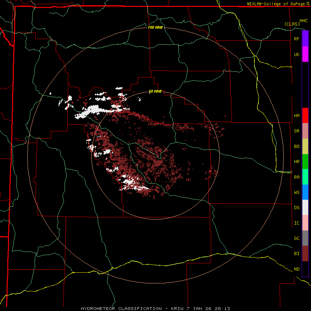Click the GR legend label

(x=296, y=131)
